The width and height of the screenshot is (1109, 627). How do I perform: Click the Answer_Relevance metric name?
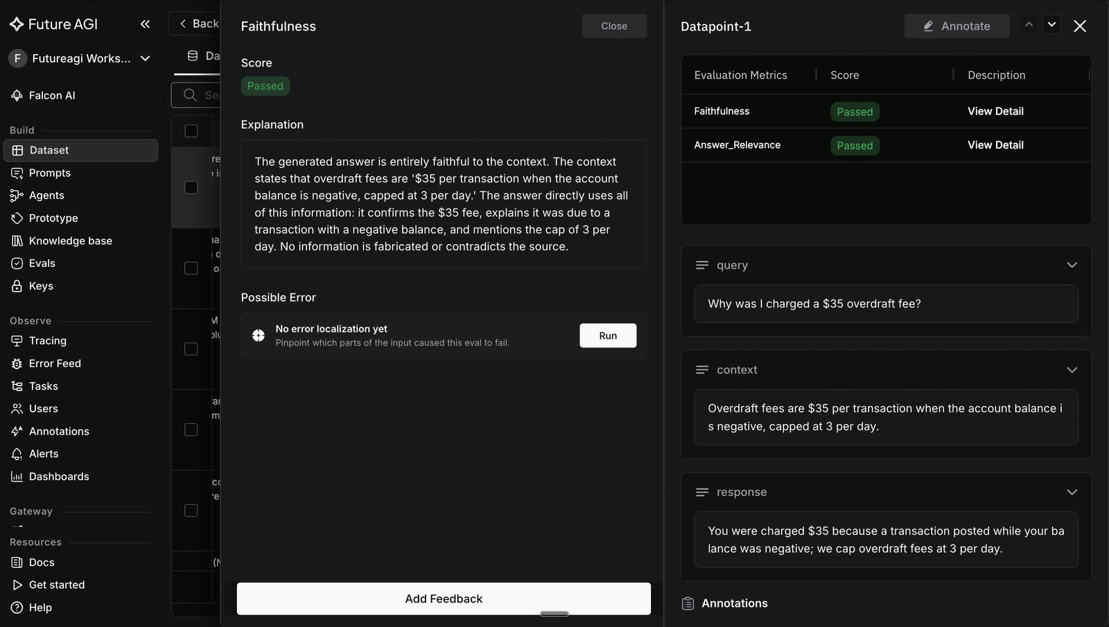point(737,145)
